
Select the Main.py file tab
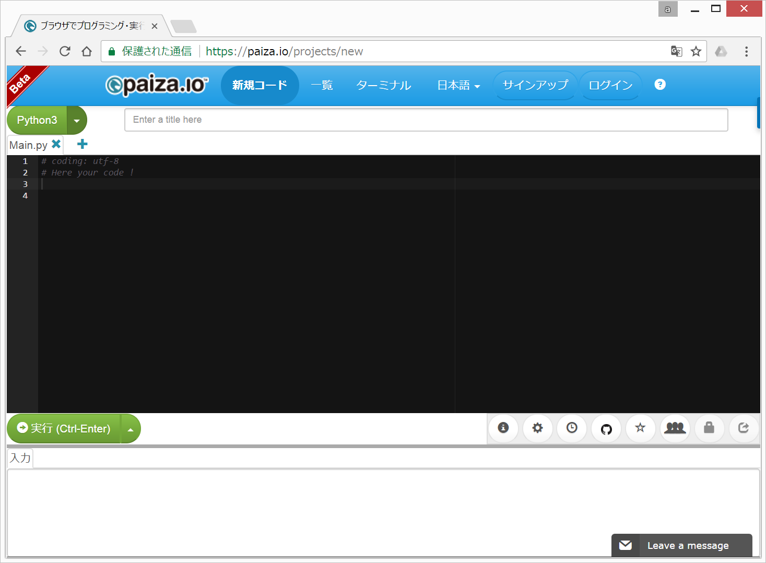pos(29,144)
